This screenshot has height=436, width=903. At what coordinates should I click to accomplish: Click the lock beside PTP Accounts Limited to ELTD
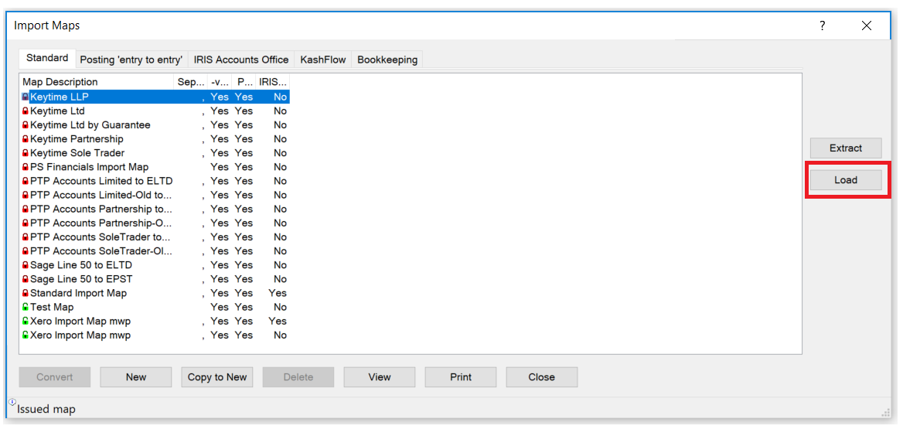click(x=26, y=181)
